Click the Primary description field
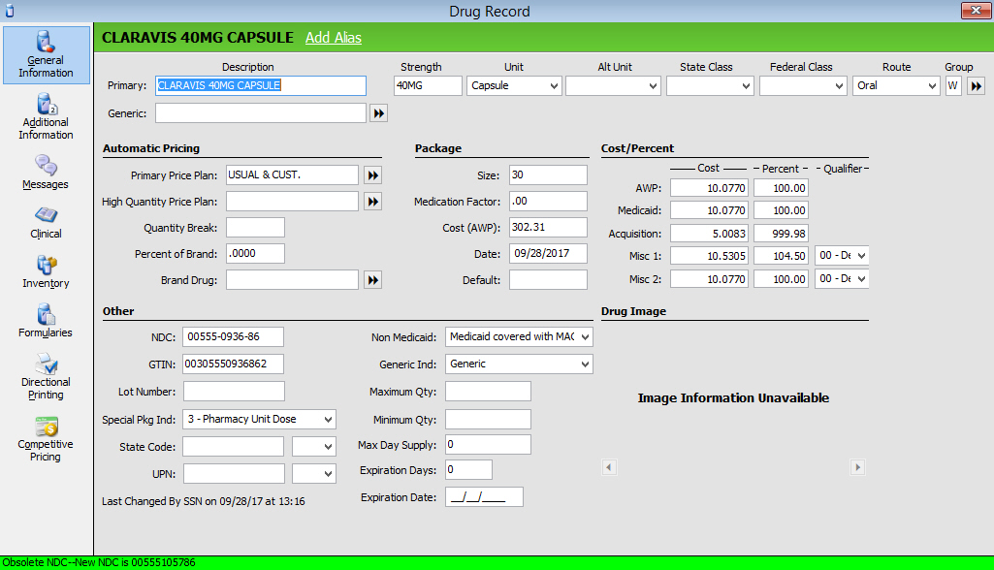Viewport: 994px width, 570px height. (261, 85)
